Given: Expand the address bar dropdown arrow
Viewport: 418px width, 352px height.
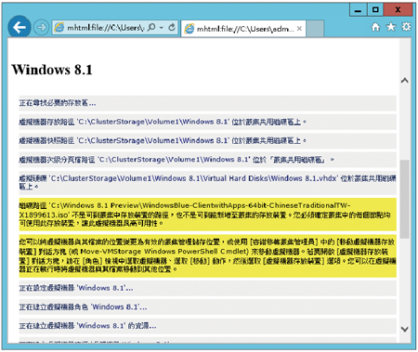Looking at the screenshot, I should [x=162, y=28].
